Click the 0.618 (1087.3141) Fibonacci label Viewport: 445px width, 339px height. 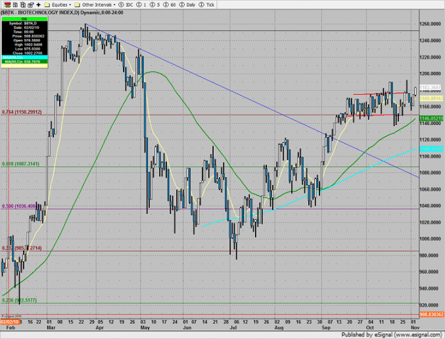[20, 164]
